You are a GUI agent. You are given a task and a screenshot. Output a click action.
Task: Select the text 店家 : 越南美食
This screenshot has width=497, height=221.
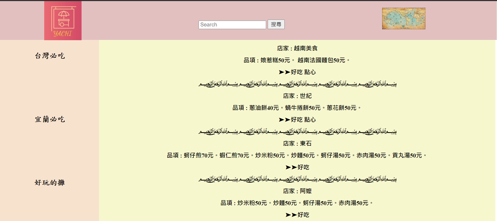(297, 48)
